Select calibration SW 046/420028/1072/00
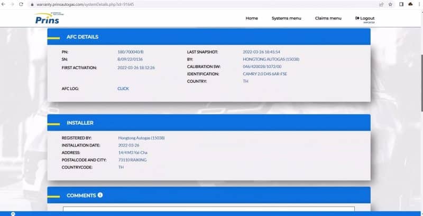This screenshot has height=216, width=423. [x=262, y=66]
